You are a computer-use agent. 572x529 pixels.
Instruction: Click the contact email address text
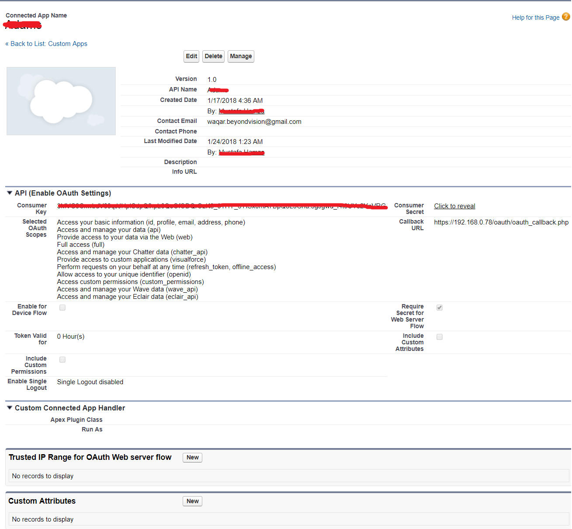[x=254, y=122]
